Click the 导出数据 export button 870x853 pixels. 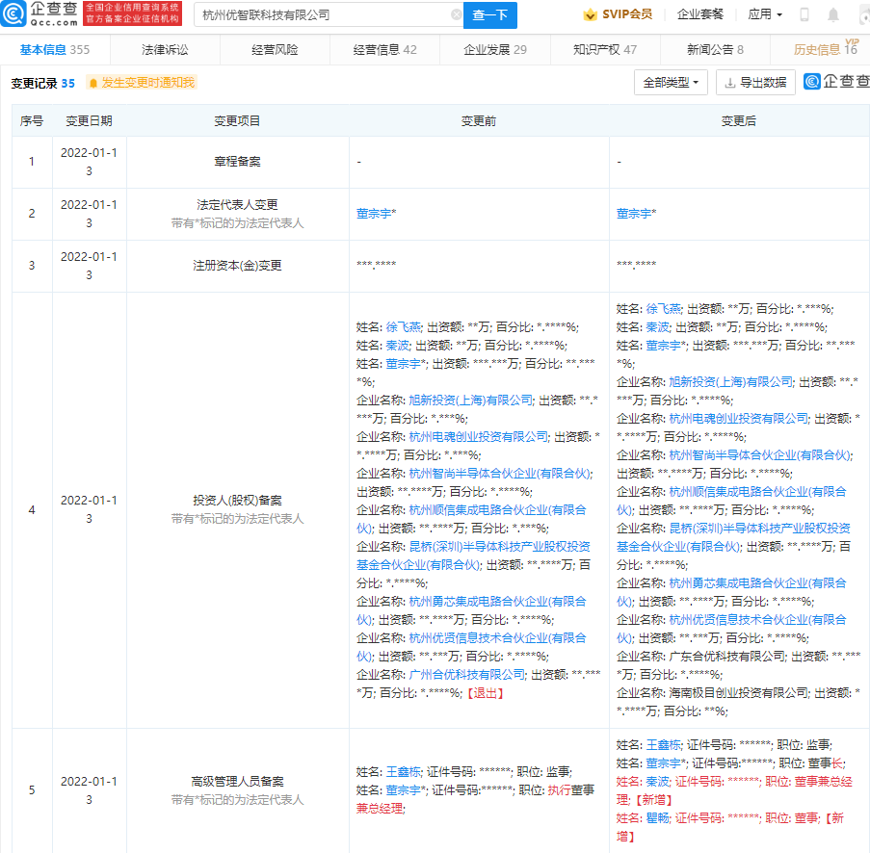click(x=755, y=83)
